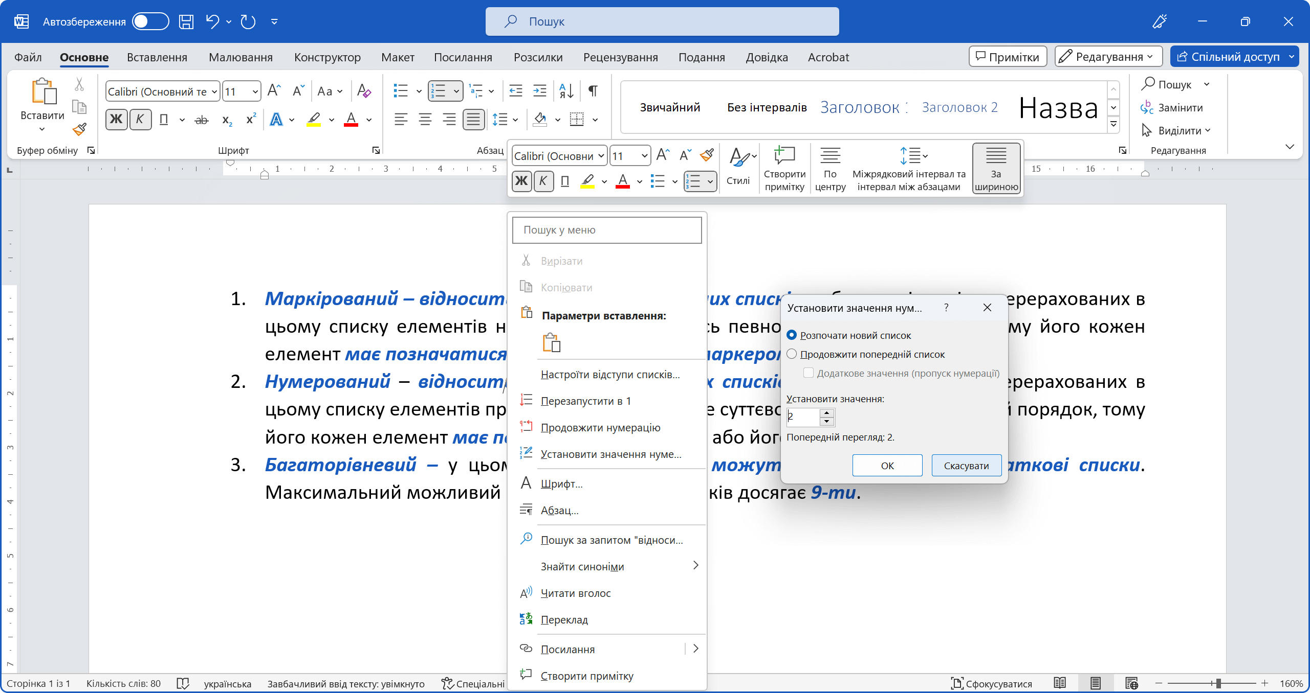This screenshot has height=693, width=1310.
Task: Click the zoom slider in the status bar
Action: pyautogui.click(x=1218, y=683)
